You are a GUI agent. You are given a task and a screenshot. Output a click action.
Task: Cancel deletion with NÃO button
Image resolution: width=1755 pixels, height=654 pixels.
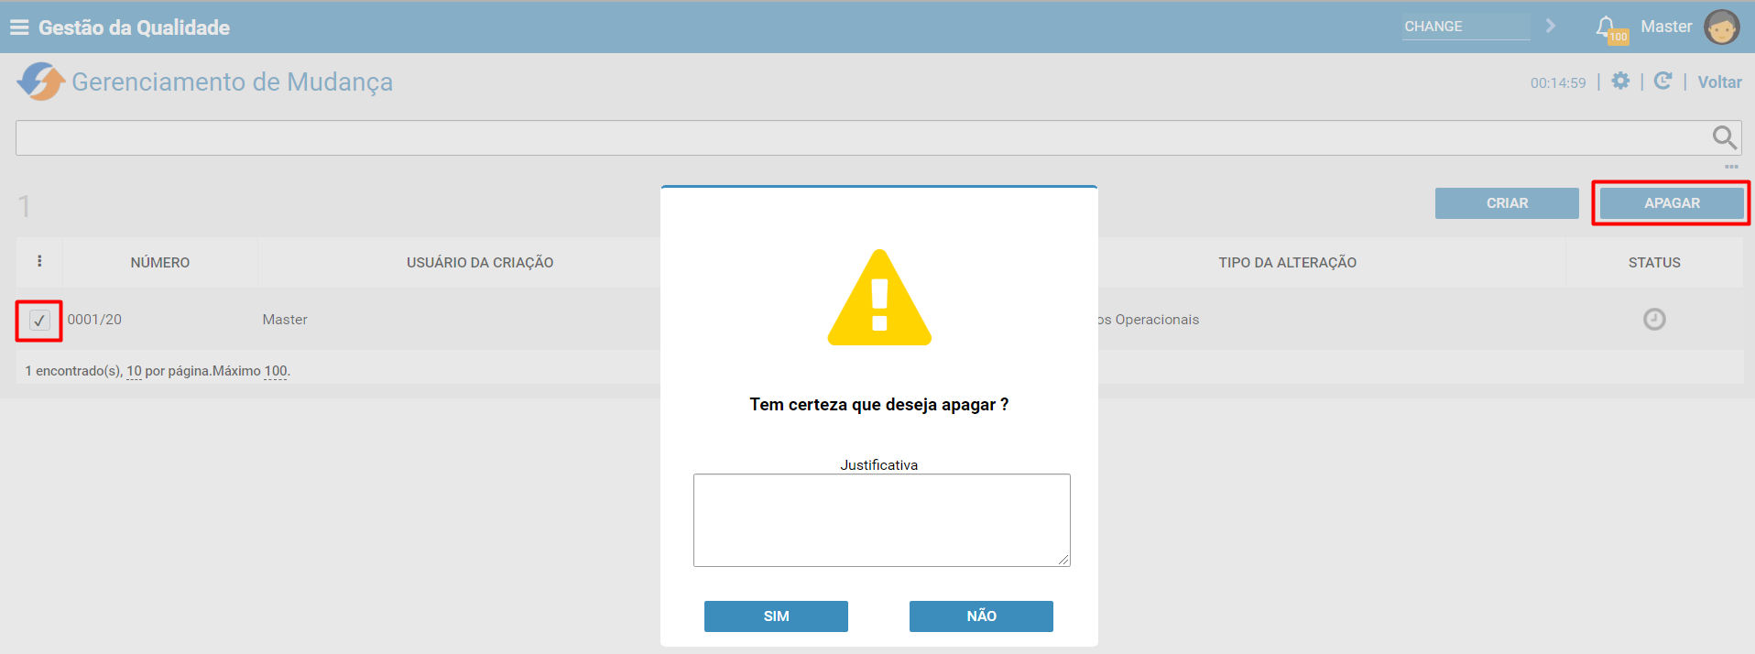pos(981,616)
